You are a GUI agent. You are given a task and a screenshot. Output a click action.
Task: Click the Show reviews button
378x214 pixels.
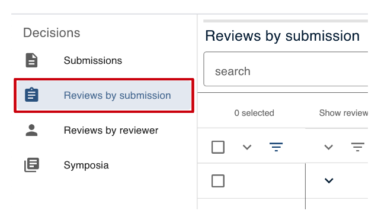pos(344,113)
